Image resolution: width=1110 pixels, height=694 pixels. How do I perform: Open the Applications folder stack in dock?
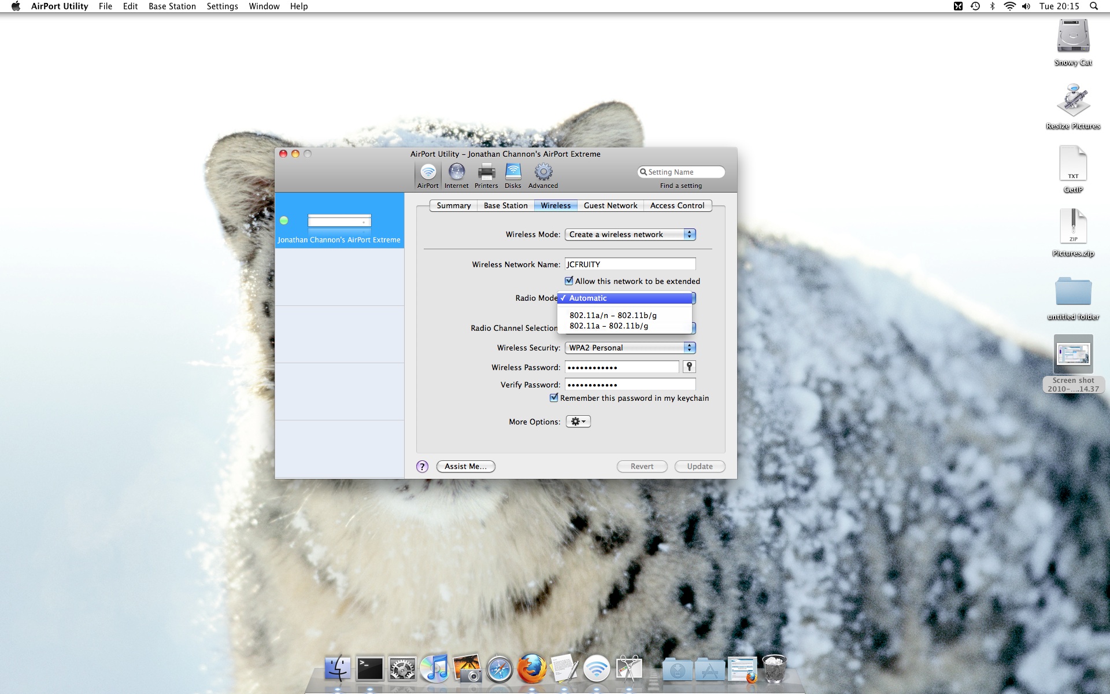[x=709, y=669]
